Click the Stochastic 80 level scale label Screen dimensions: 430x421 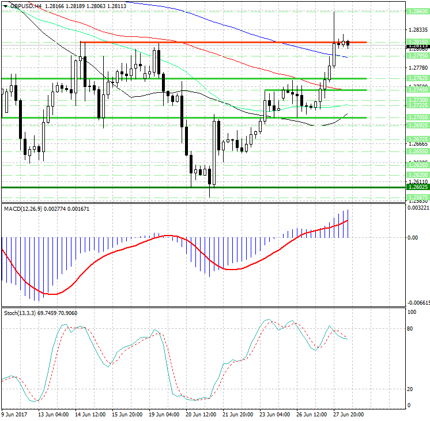pyautogui.click(x=411, y=329)
